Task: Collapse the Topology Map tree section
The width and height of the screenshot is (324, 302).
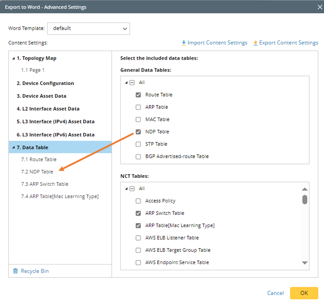Action: coord(13,58)
